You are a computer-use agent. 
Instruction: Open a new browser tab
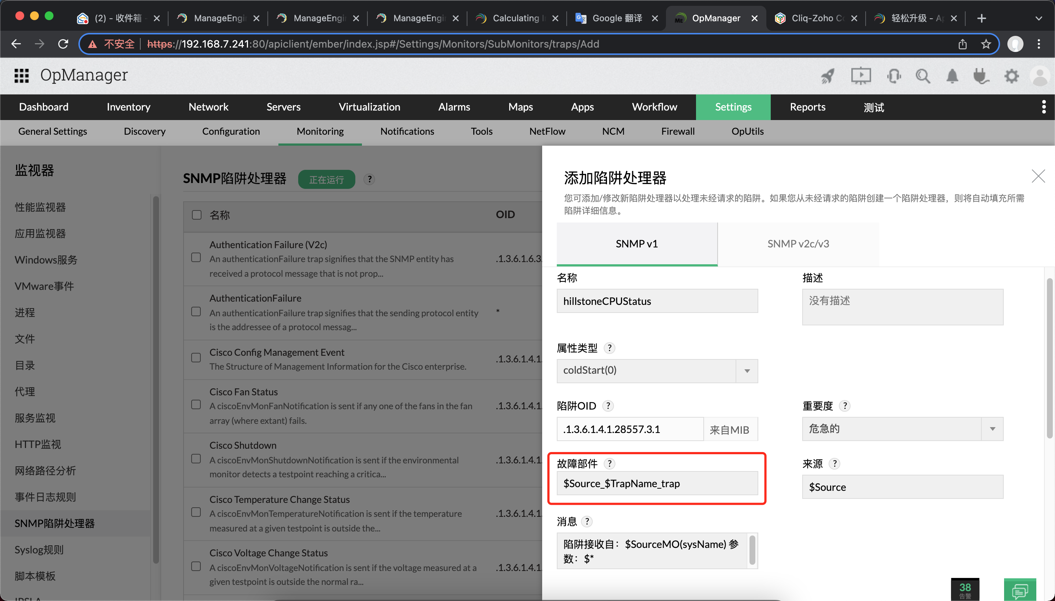tap(981, 18)
